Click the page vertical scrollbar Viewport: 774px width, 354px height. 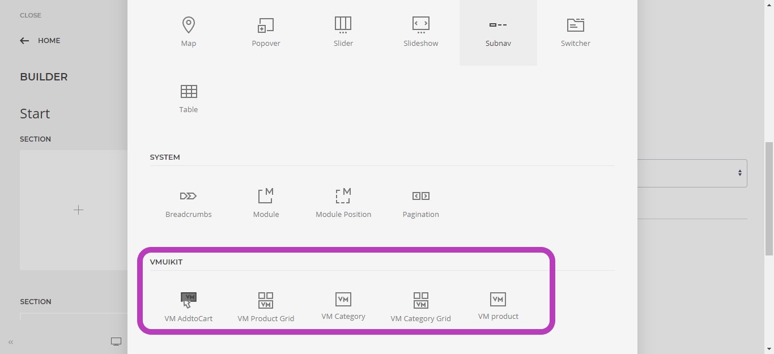click(x=769, y=198)
